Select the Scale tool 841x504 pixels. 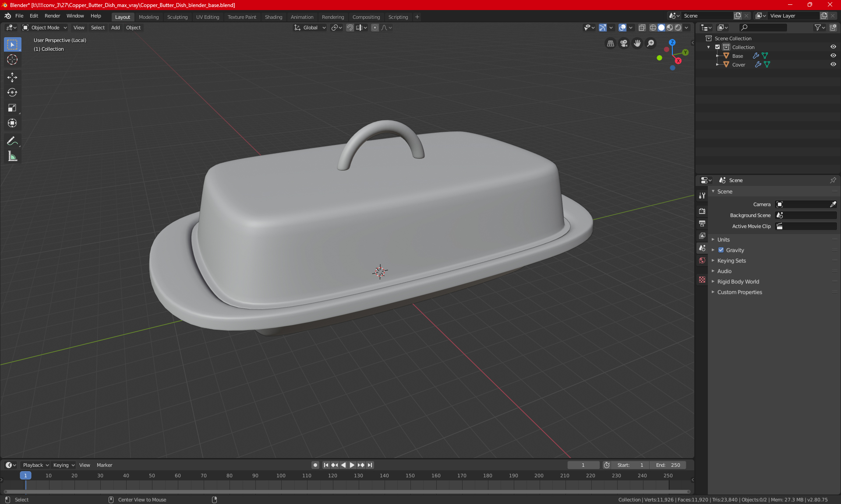coord(12,108)
